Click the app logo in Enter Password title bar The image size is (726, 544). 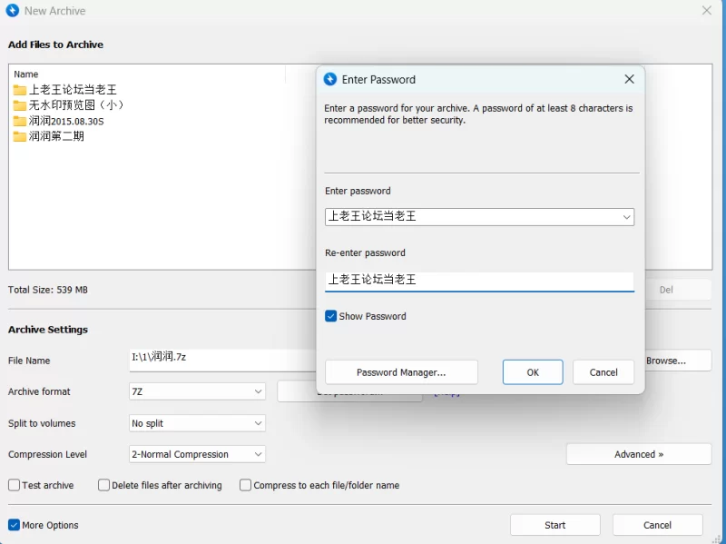click(x=330, y=80)
